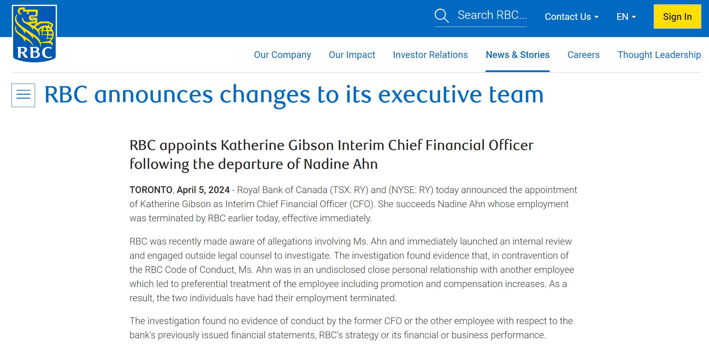Image resolution: width=709 pixels, height=346 pixels.
Task: Go to Our Impact section
Action: click(352, 55)
